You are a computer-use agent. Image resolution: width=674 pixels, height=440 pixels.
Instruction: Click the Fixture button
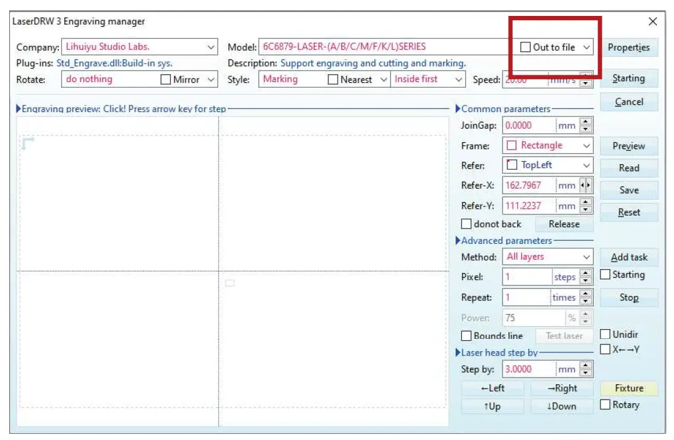(x=629, y=389)
